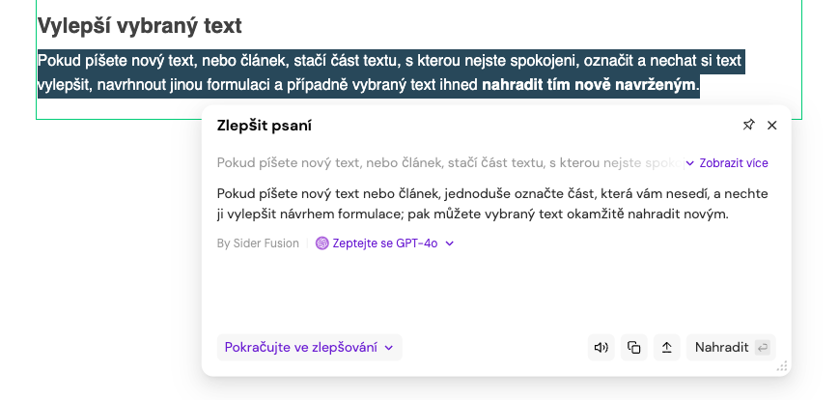The image size is (839, 400).
Task: Click the chevron next to Pokračujte ve zlepšování
Action: pyautogui.click(x=389, y=348)
